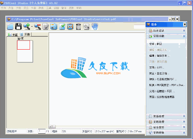
Task: Click the 52% zoom value in status bar
Action: coord(64,131)
